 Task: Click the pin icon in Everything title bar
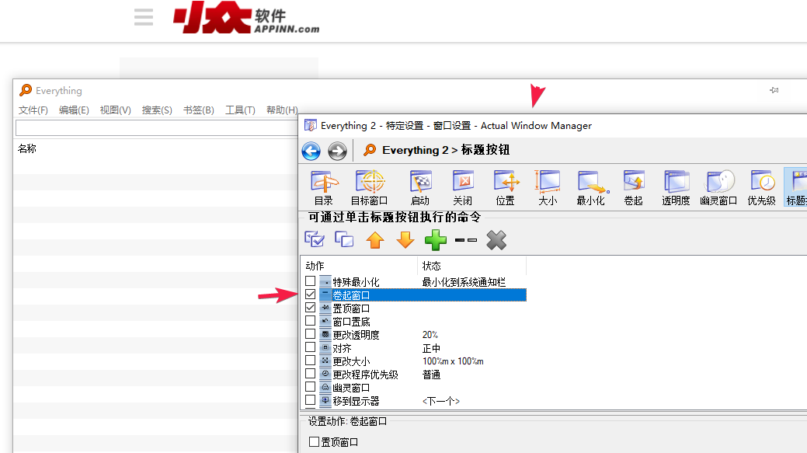[774, 90]
